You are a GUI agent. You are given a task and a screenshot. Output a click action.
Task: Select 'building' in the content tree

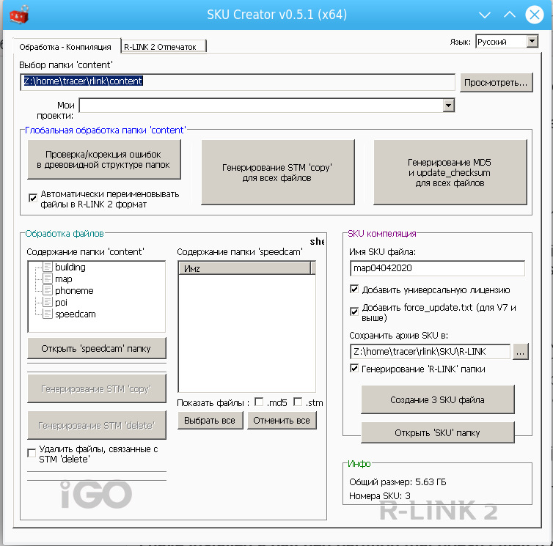70,267
